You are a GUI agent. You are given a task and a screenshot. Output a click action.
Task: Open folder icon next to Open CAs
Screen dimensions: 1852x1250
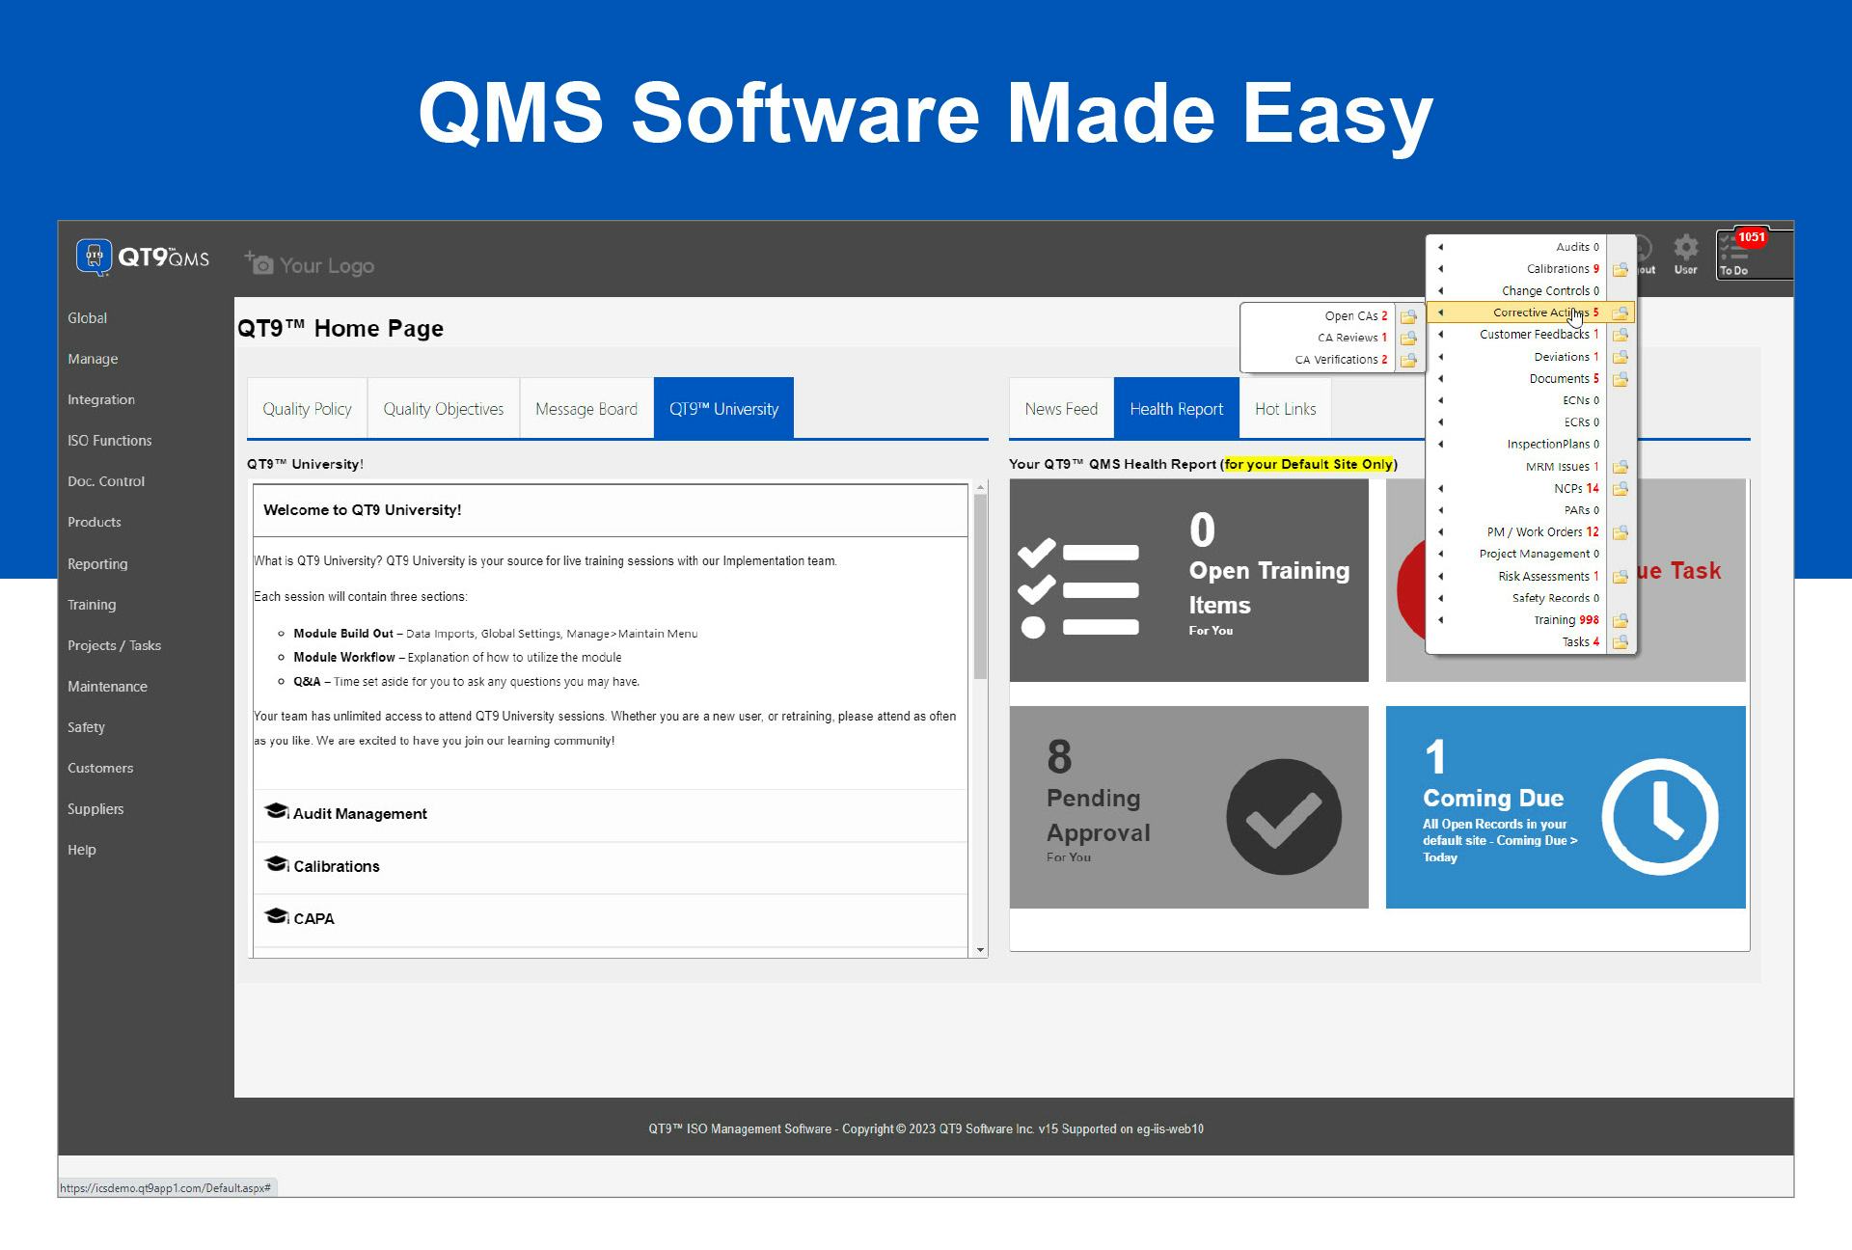click(x=1408, y=316)
